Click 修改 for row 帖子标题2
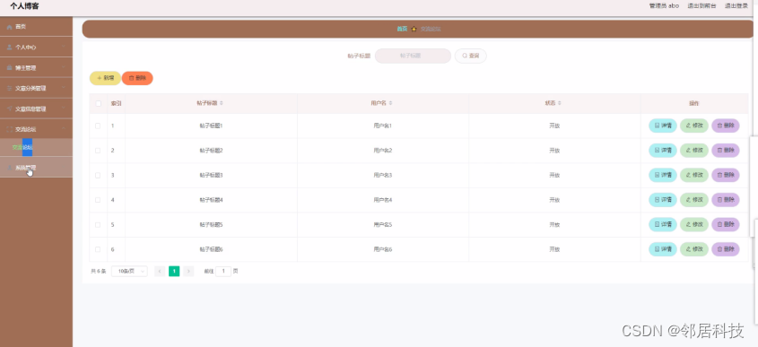 click(694, 151)
